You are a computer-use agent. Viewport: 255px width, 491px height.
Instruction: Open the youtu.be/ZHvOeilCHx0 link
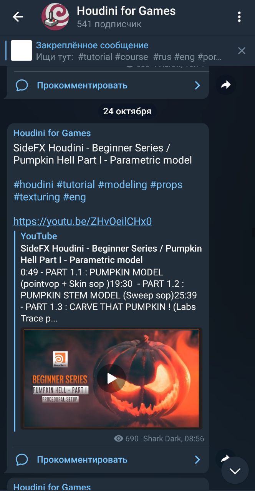click(x=83, y=221)
